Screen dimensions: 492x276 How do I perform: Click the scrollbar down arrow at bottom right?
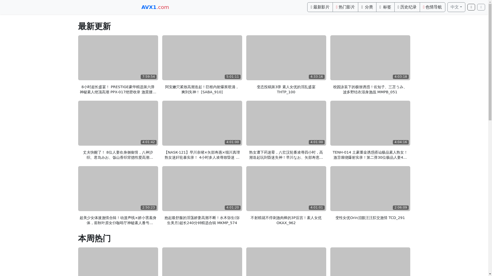490,274
